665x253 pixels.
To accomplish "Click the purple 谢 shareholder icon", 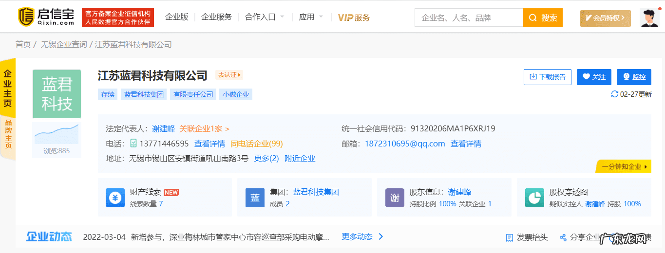I will point(395,198).
